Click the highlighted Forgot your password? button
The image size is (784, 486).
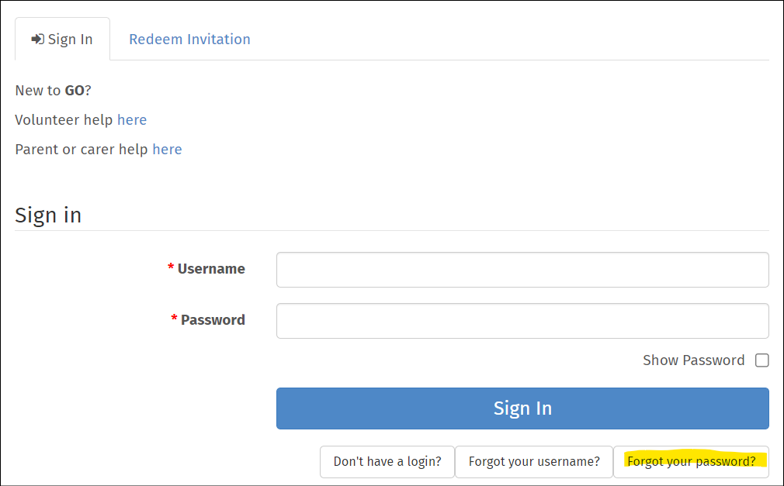(x=692, y=461)
